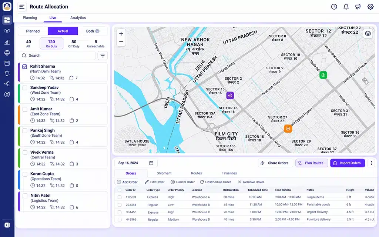
Task: Click the globe icon in sidebar
Action: 7,53
